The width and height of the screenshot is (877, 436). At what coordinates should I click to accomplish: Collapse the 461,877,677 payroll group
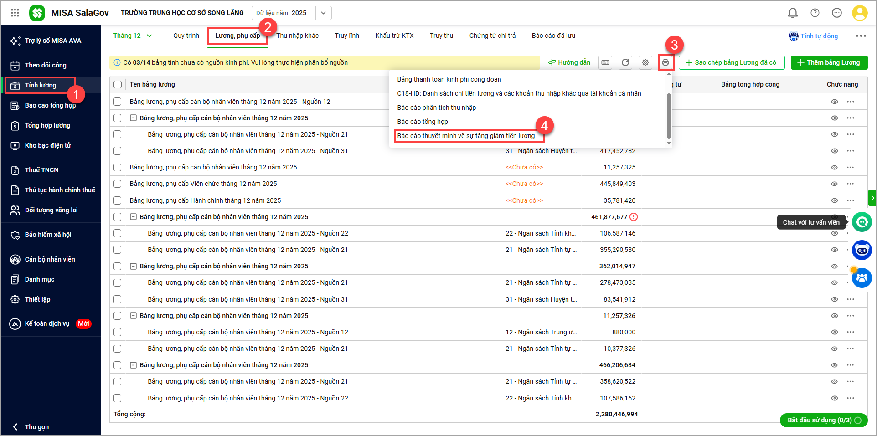click(x=133, y=217)
